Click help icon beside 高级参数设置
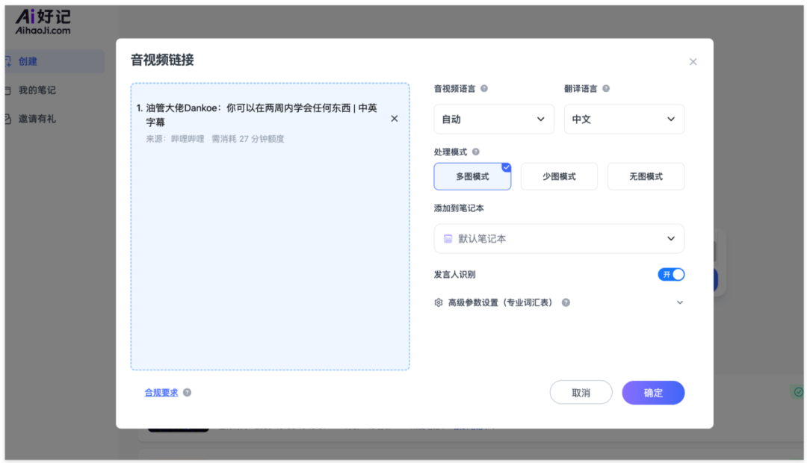Viewport: 807px width, 463px height. [x=566, y=303]
